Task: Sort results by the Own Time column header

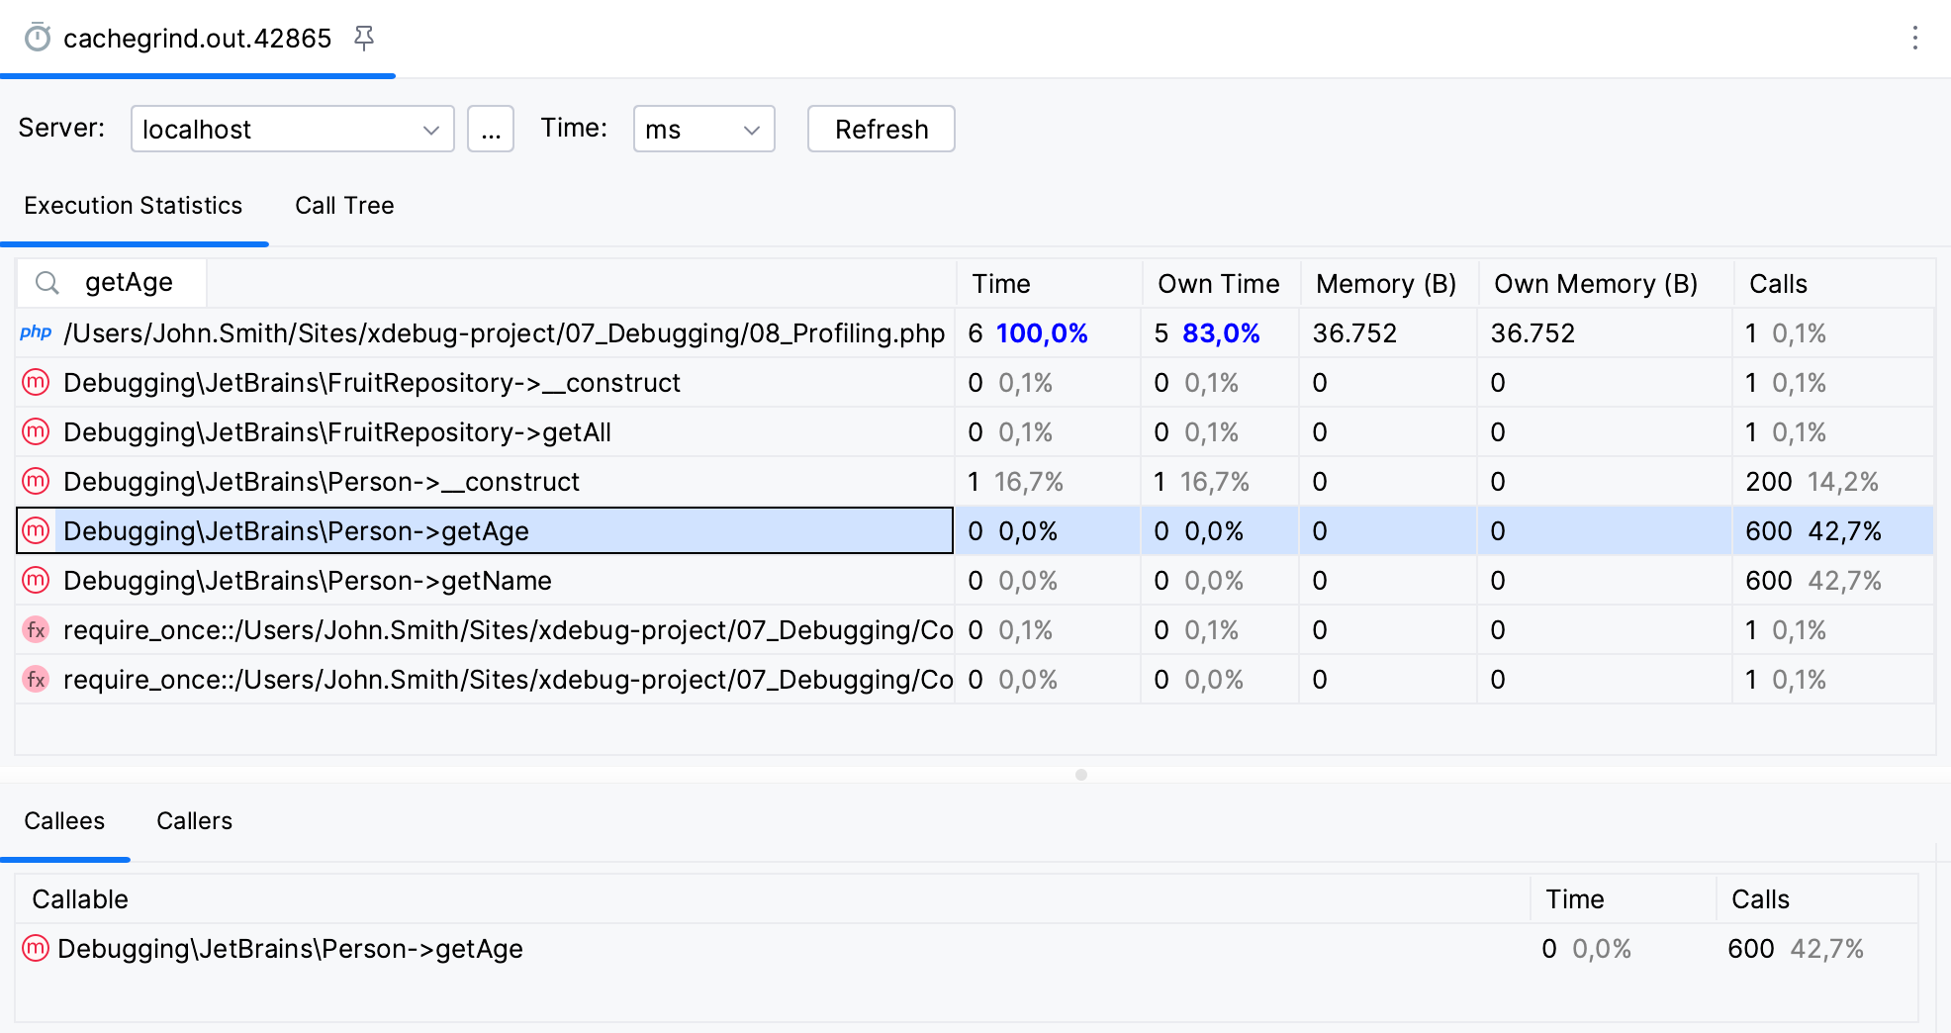Action: pyautogui.click(x=1219, y=284)
